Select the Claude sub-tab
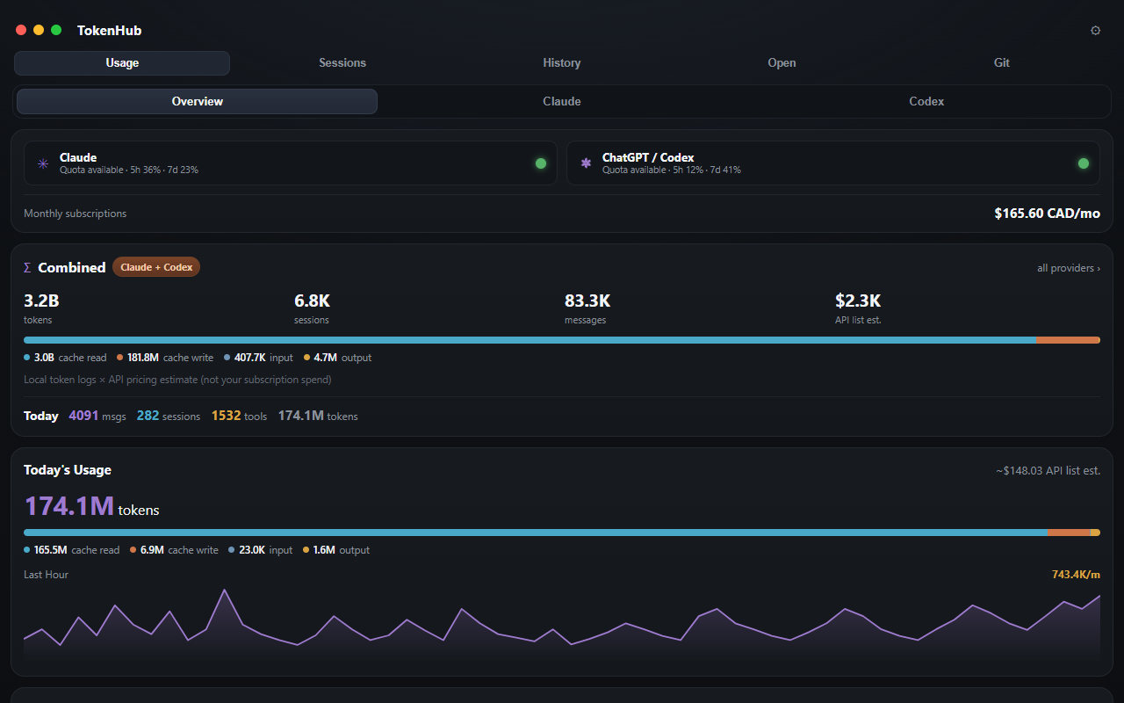The width and height of the screenshot is (1124, 703). [x=562, y=101]
